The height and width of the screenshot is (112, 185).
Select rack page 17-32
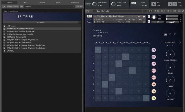157,11
